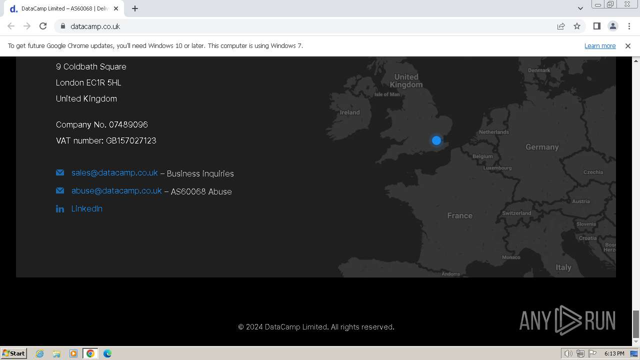Click the London EC1R 5HL address line
Viewport: 640px width, 360px height.
[88, 82]
